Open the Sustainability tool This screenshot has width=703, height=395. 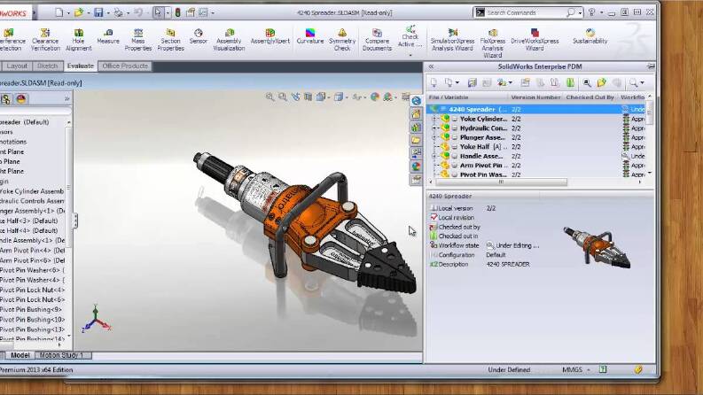(x=590, y=36)
